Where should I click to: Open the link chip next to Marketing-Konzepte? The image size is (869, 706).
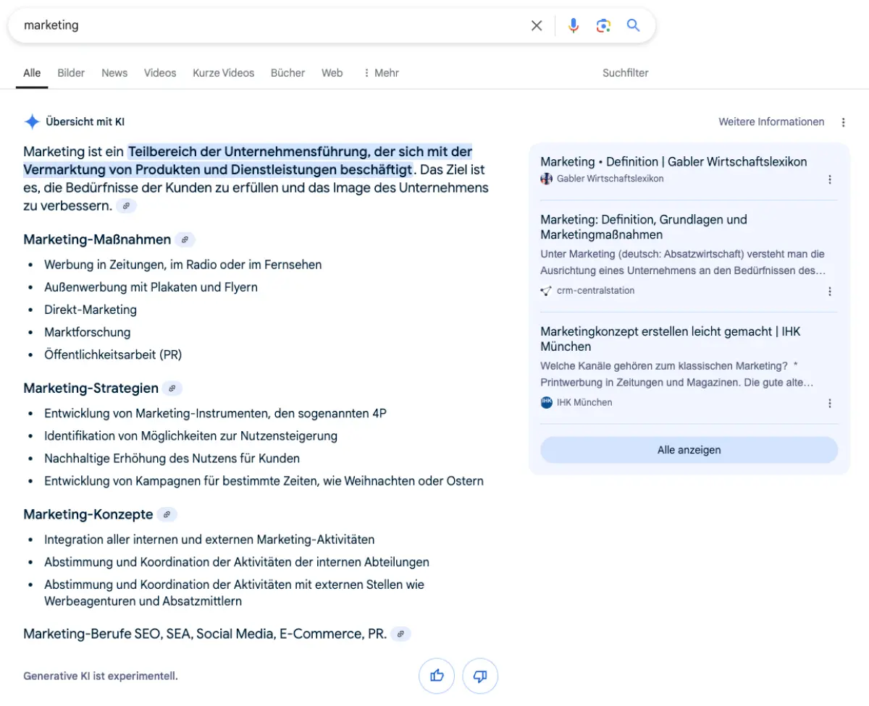(167, 515)
